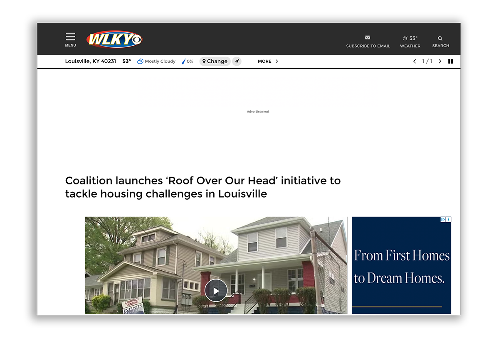Open the three-dot ad options menu

[x=449, y=219]
